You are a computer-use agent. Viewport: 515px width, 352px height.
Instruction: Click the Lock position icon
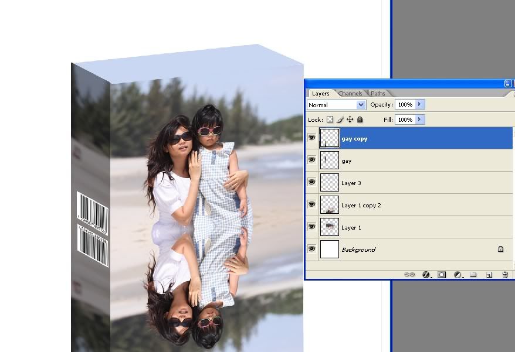point(350,119)
